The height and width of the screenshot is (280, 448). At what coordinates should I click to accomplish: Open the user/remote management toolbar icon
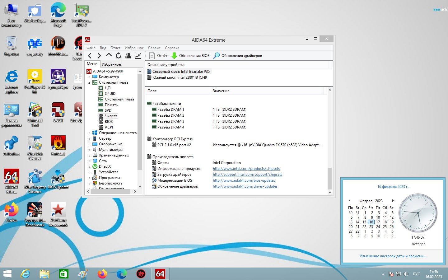click(x=128, y=56)
